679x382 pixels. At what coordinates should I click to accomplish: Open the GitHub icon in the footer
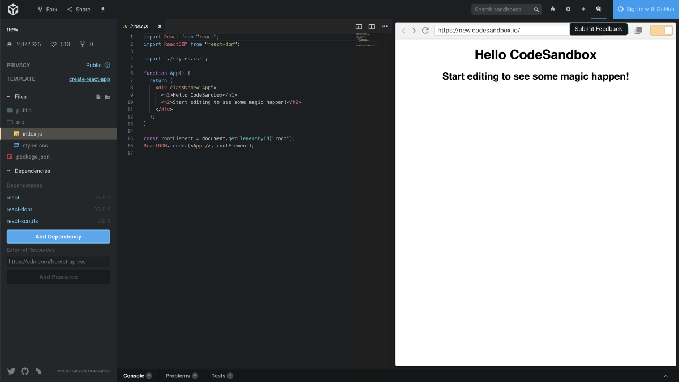click(x=25, y=371)
